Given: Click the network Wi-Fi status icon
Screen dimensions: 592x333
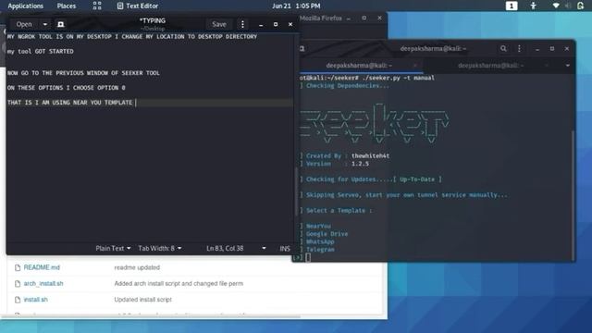Looking at the screenshot, I should (556, 6).
